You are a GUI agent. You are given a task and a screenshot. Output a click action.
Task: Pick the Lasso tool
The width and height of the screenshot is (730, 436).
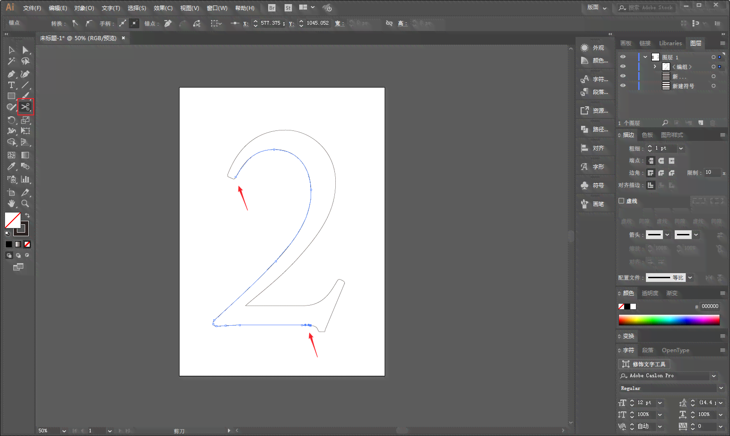pyautogui.click(x=26, y=61)
